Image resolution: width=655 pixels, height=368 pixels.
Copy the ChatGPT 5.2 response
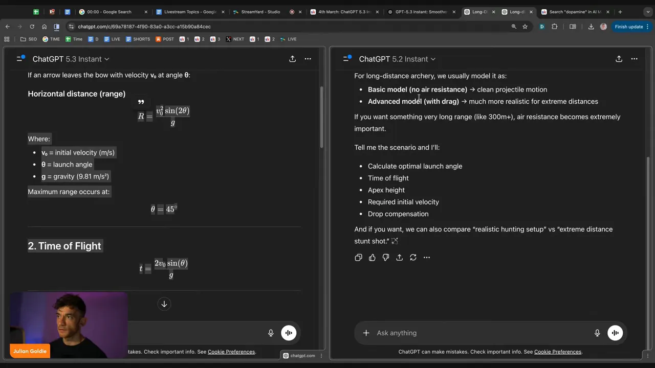click(x=358, y=258)
